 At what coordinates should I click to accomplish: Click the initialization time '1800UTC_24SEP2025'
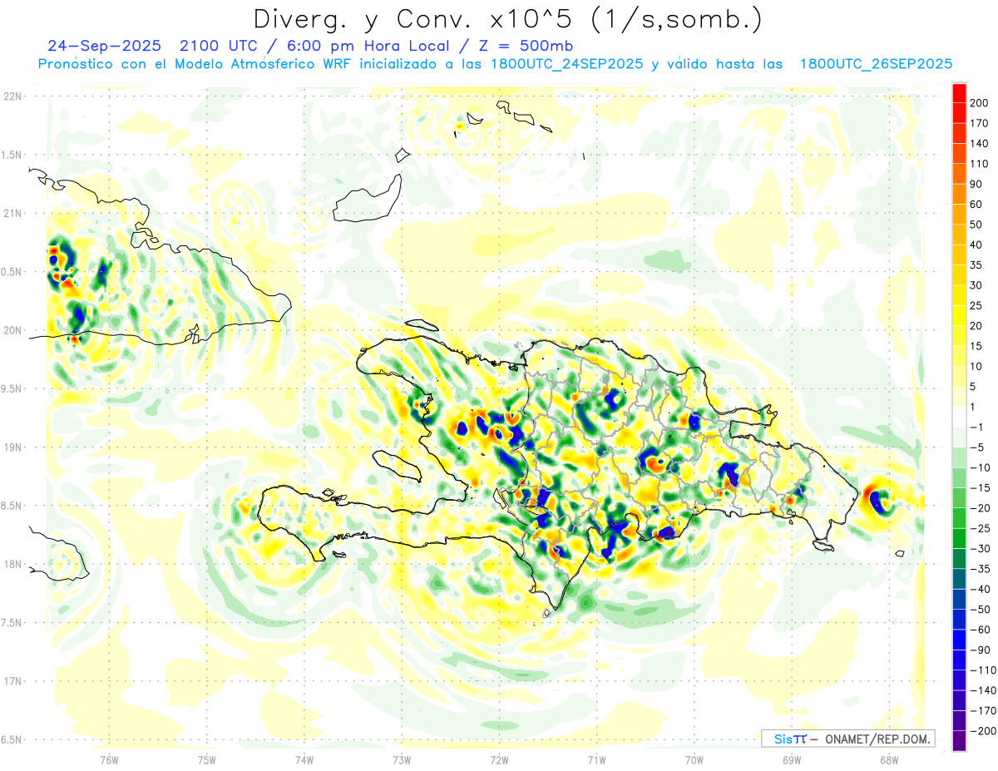tap(567, 64)
